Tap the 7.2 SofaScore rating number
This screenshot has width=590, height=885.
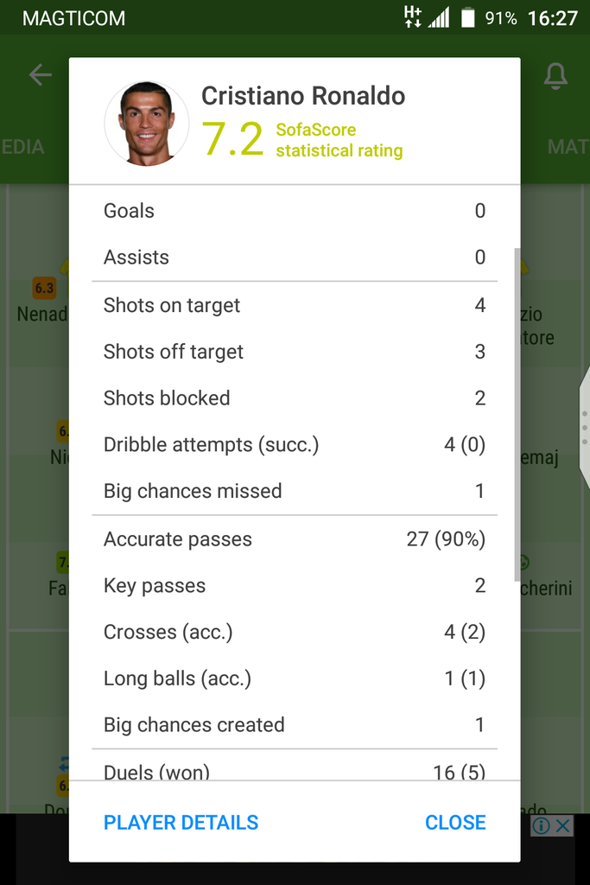tap(232, 140)
